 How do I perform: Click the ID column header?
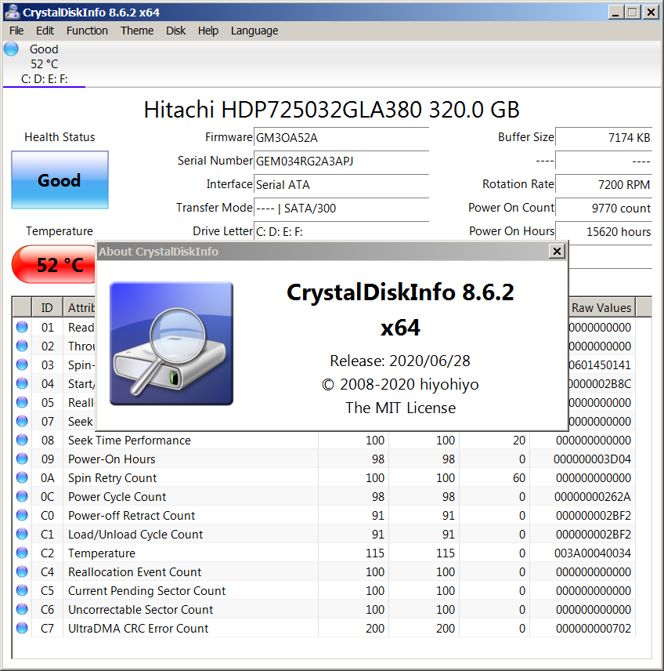47,307
